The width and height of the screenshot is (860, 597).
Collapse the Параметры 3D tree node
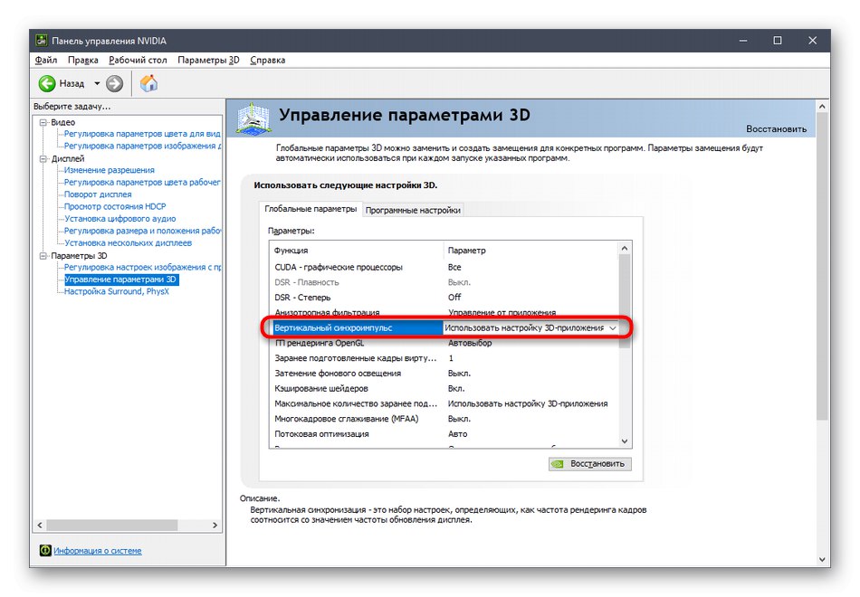pyautogui.click(x=43, y=256)
